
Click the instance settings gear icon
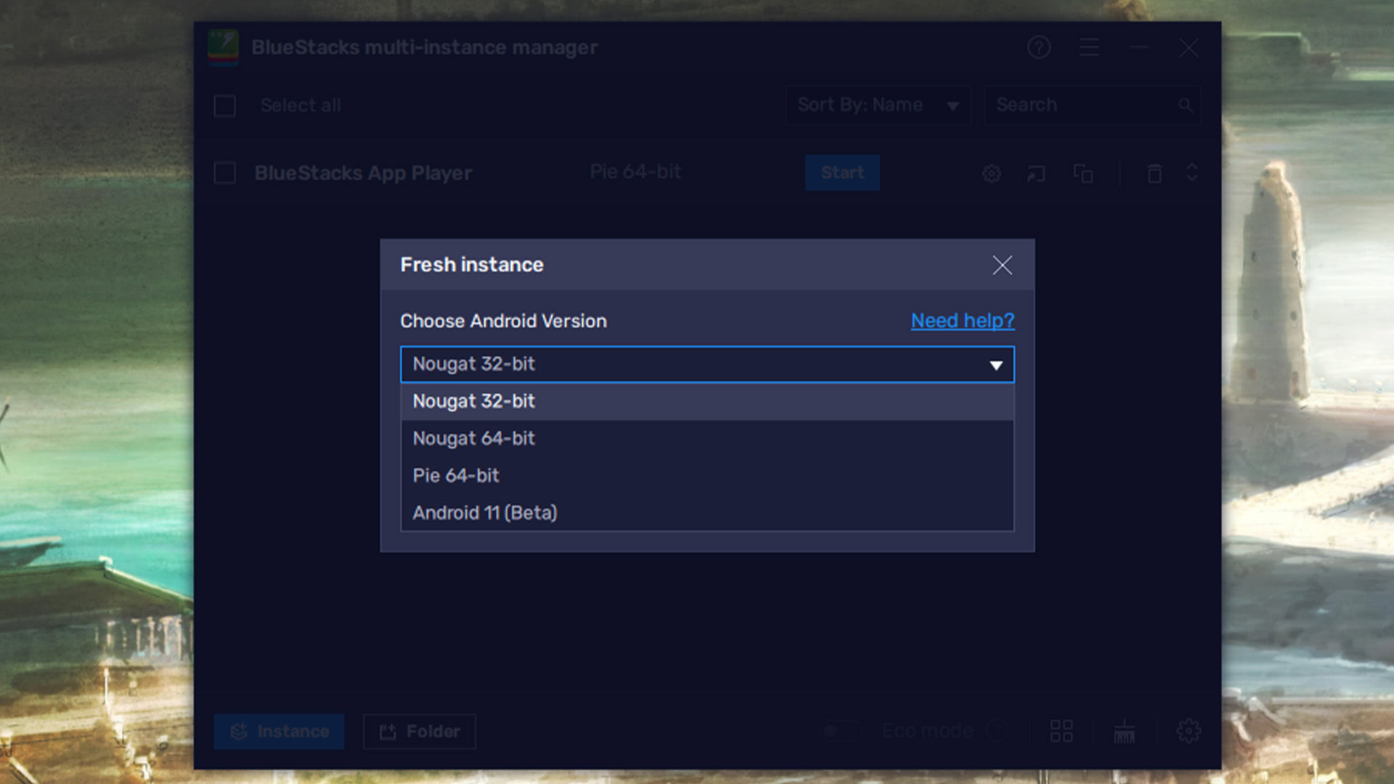pyautogui.click(x=992, y=172)
